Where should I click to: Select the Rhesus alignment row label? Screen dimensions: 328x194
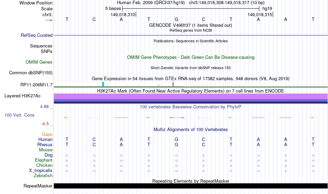tap(45, 144)
